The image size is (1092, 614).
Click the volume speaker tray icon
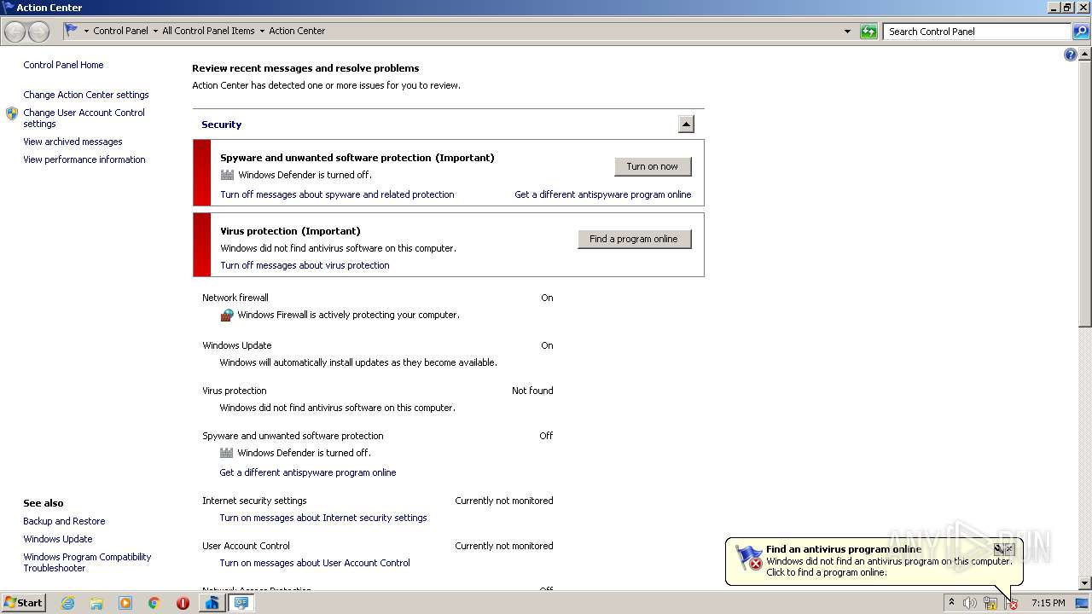[969, 603]
